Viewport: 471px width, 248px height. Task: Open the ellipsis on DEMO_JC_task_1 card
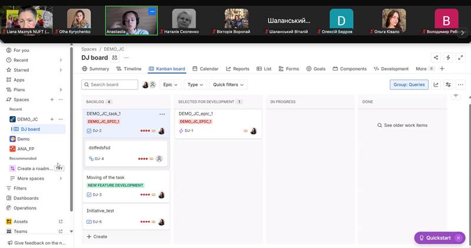[162, 114]
